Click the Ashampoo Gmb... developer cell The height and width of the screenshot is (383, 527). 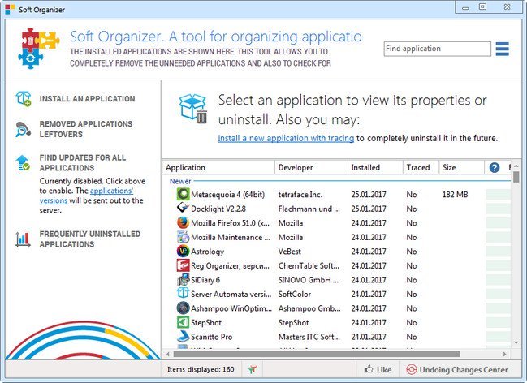coord(309,308)
